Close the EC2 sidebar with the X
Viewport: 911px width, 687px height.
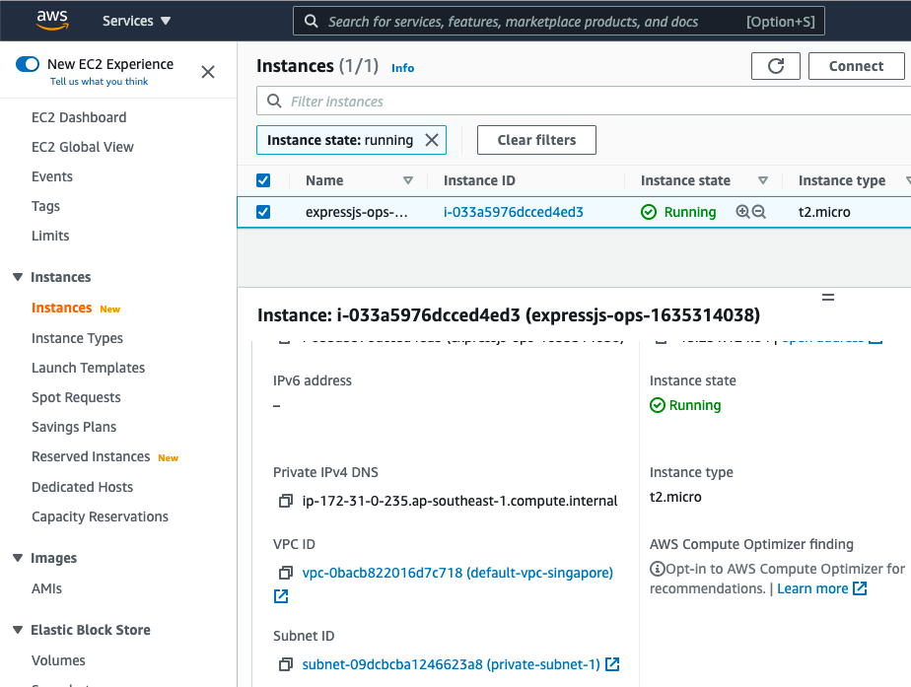pos(207,71)
